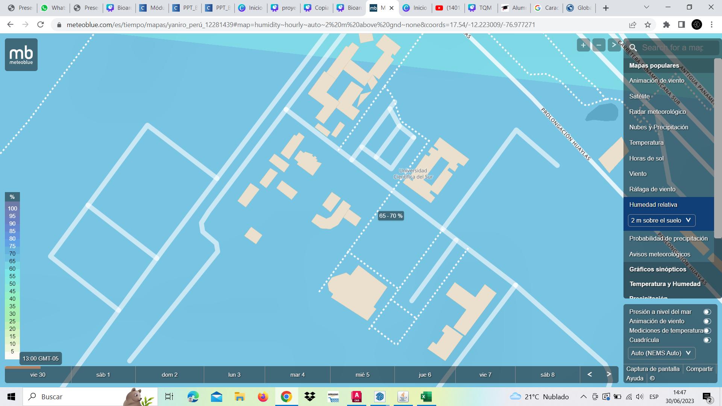Select Animación de viento in Mapas populares
This screenshot has width=722, height=406.
pyautogui.click(x=657, y=80)
